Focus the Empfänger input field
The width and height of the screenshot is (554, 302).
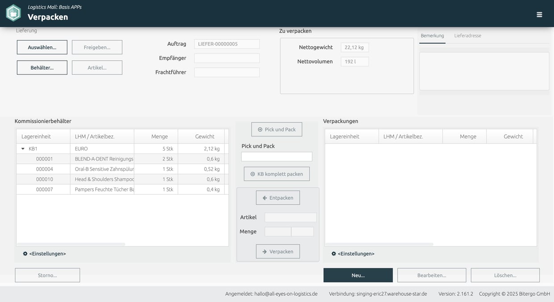[x=227, y=58]
